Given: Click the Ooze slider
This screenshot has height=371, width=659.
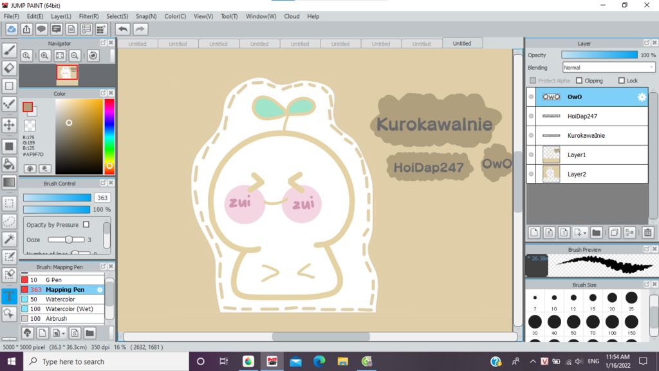Looking at the screenshot, I should click(66, 240).
